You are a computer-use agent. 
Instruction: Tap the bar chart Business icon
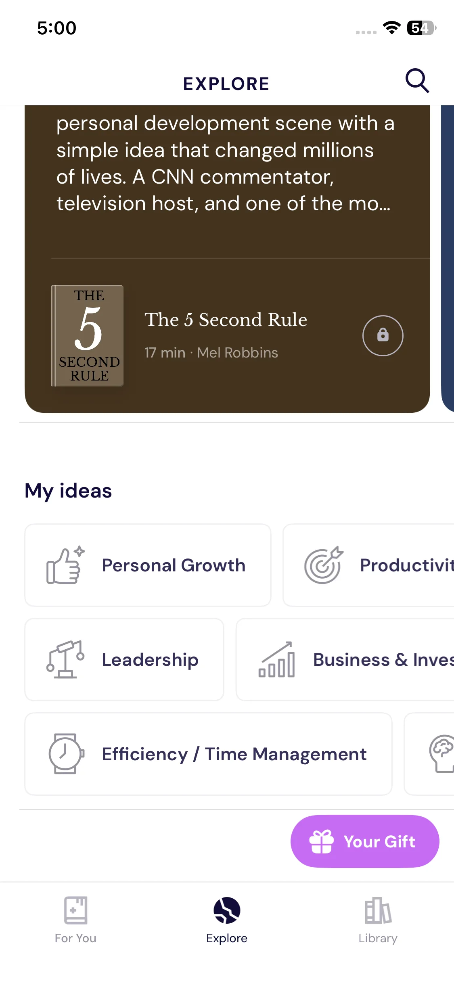coord(277,659)
